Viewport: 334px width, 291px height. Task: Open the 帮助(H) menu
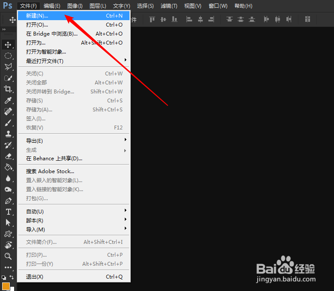point(243,6)
